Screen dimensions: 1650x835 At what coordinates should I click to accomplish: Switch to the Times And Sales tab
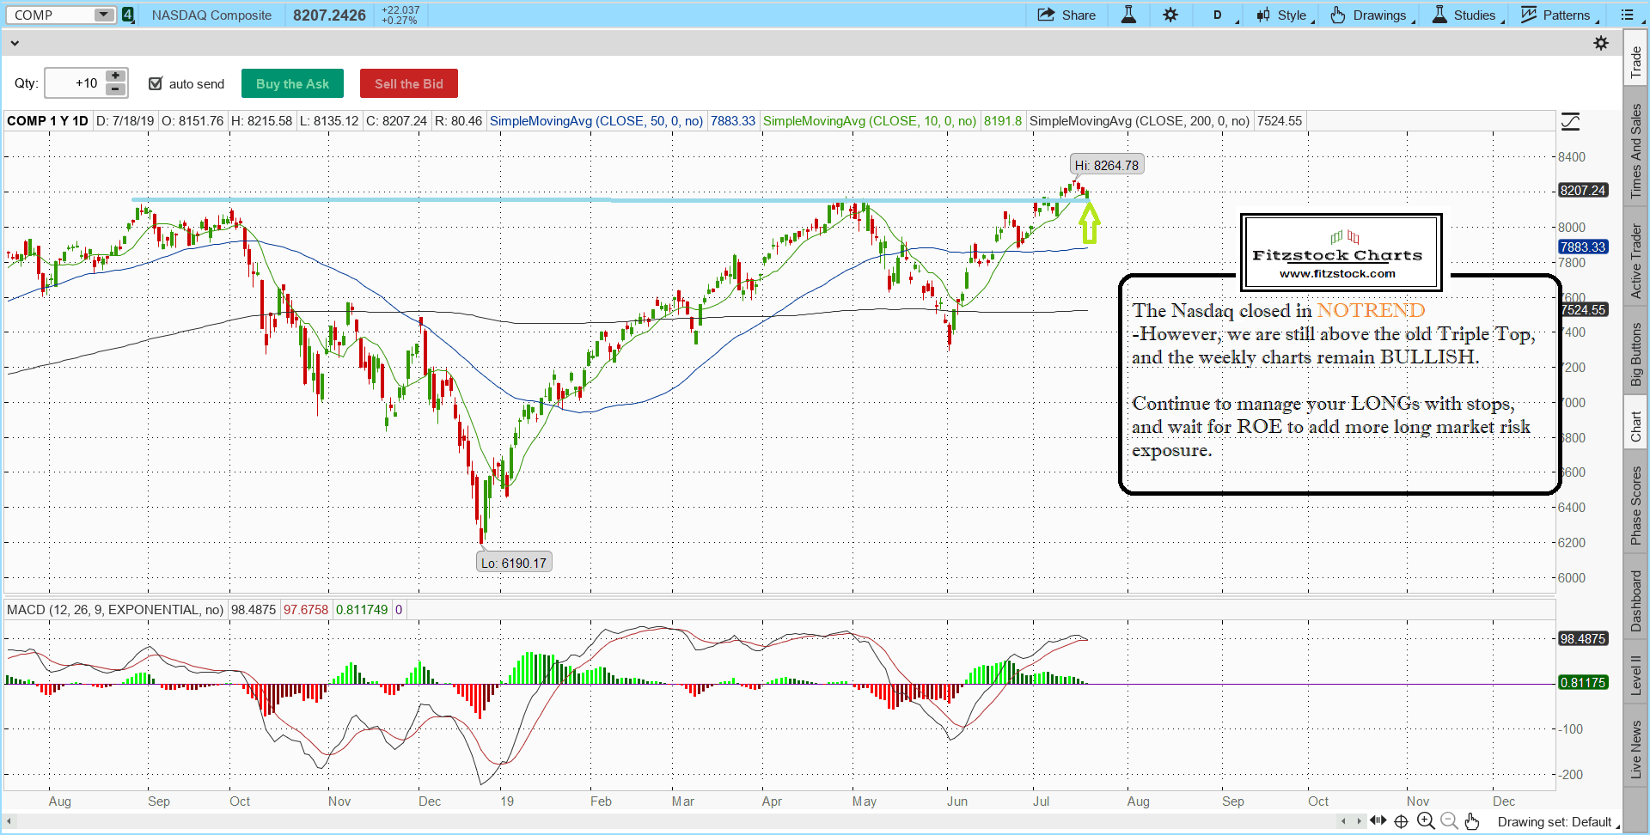click(1635, 151)
